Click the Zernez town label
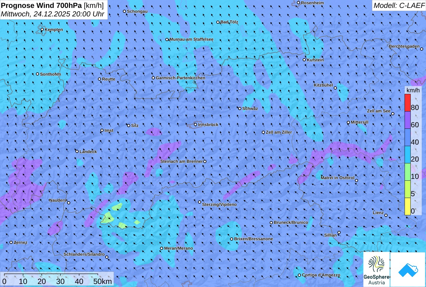426x287 pixels. pyautogui.click(x=20, y=242)
